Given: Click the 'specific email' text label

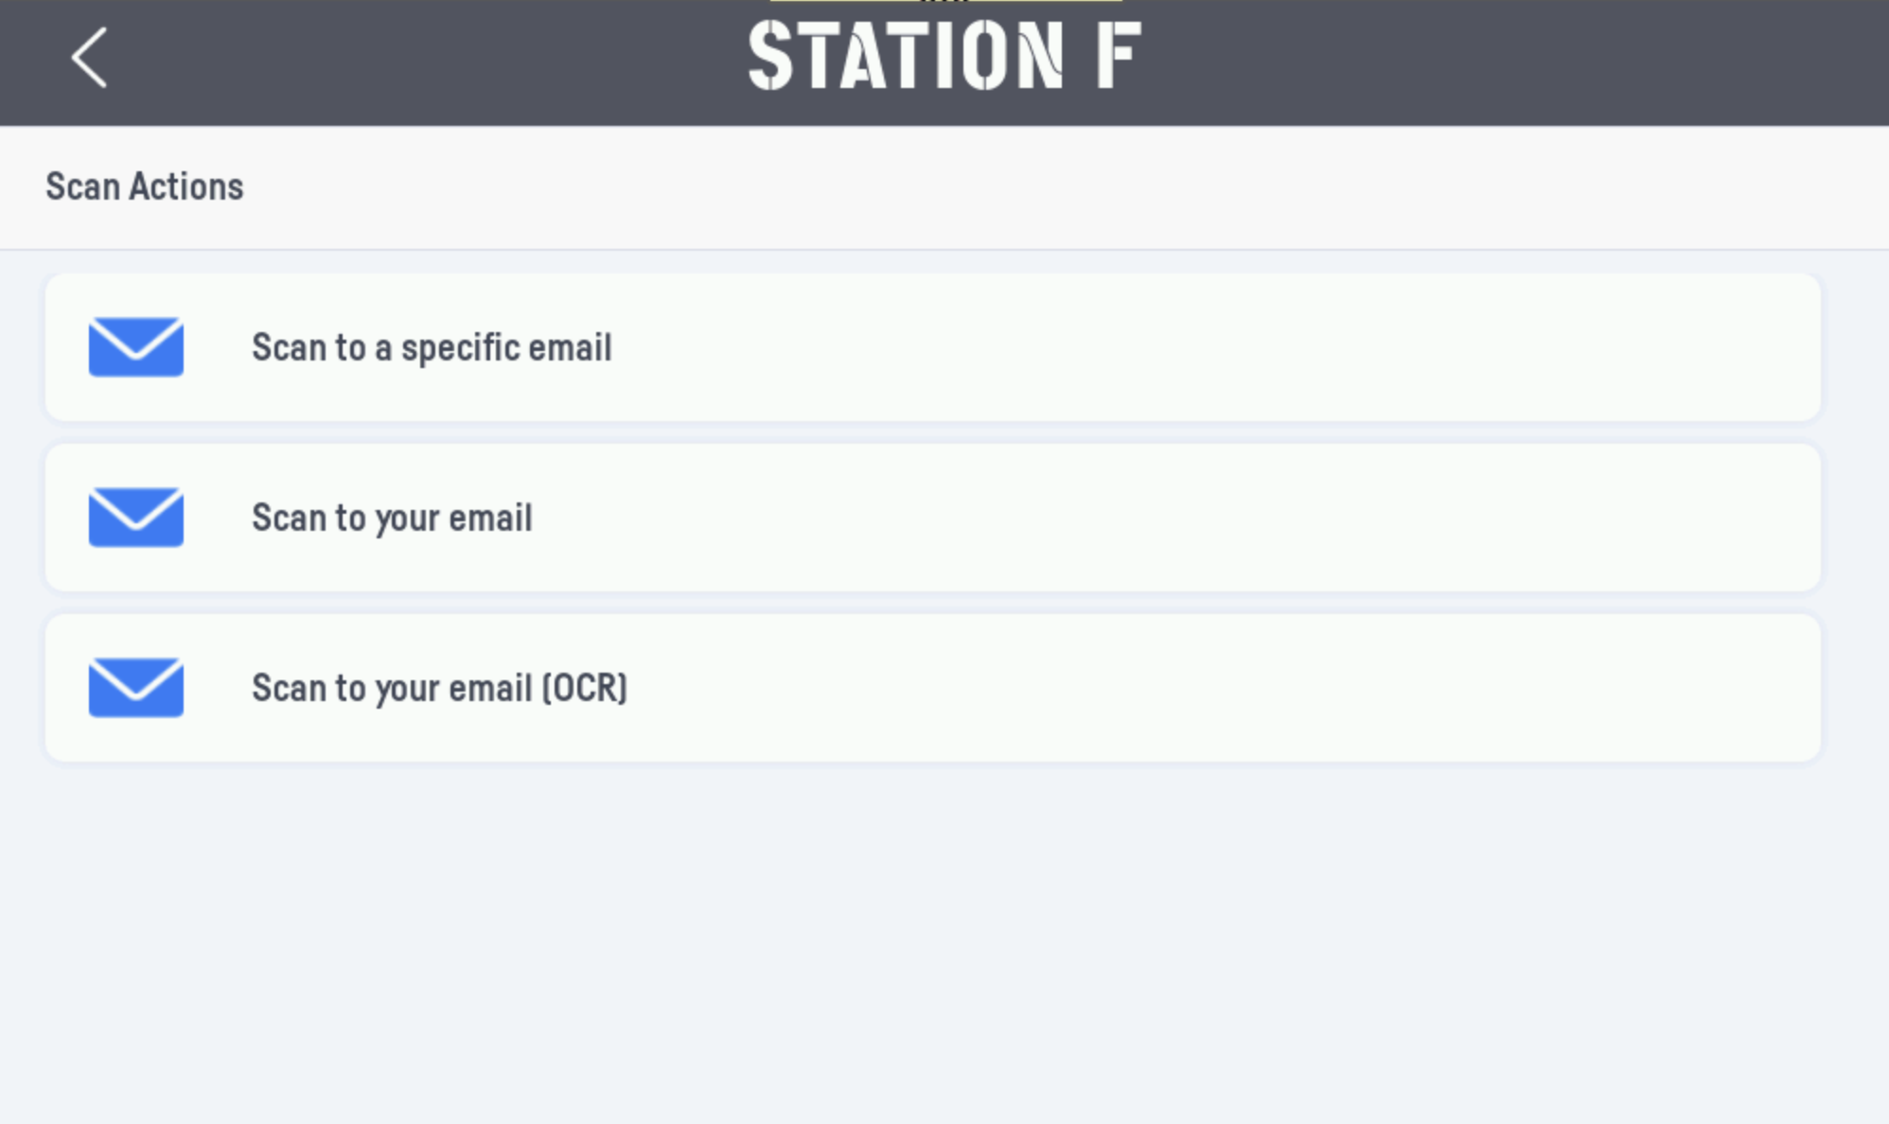Looking at the screenshot, I should pos(506,348).
